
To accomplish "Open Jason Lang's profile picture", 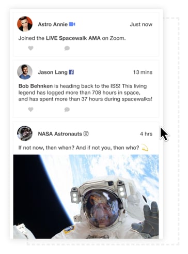I will point(25,72).
